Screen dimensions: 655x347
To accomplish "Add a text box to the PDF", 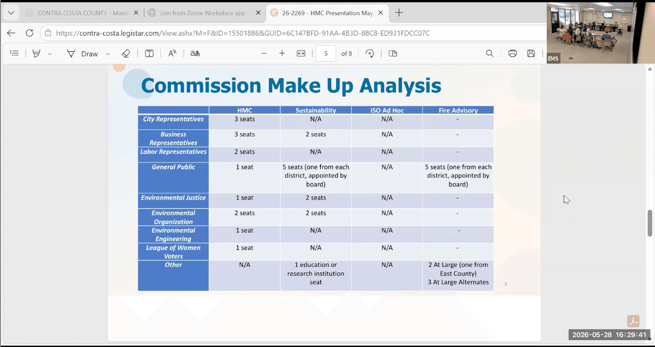I will [x=149, y=54].
